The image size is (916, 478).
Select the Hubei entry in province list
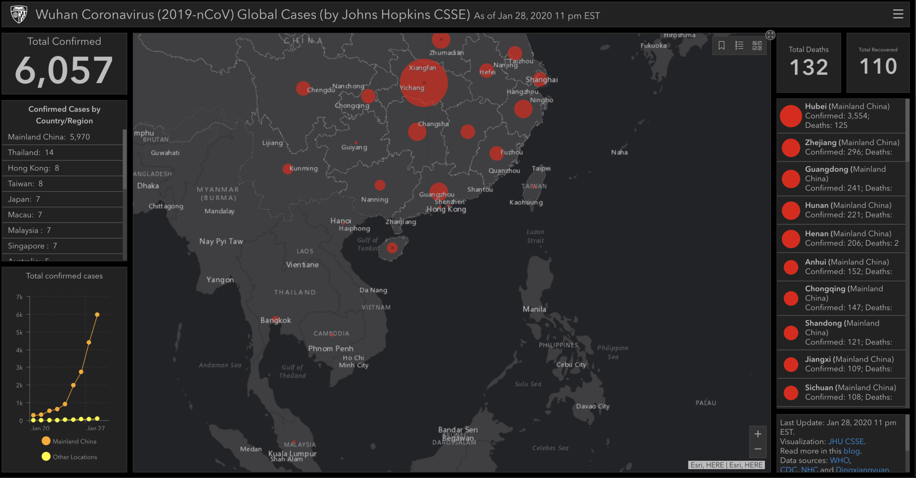[841, 116]
